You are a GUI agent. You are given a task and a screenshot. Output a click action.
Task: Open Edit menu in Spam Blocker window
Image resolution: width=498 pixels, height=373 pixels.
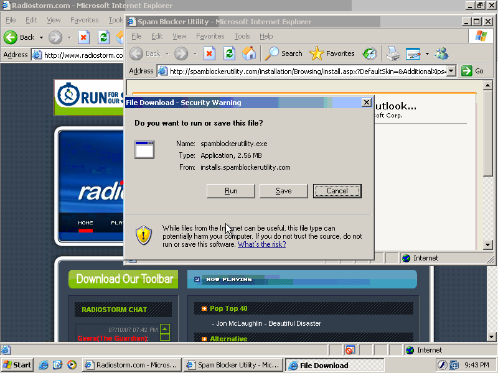point(157,36)
